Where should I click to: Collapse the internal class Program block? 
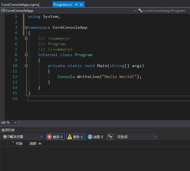[x=26, y=55]
